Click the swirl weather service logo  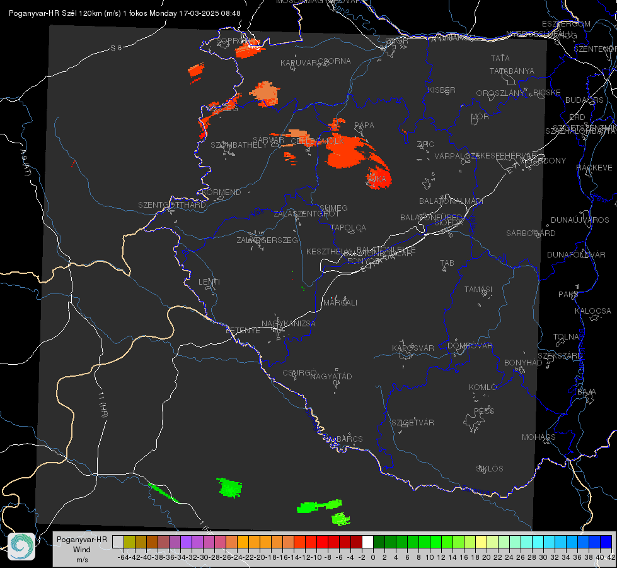click(x=21, y=547)
